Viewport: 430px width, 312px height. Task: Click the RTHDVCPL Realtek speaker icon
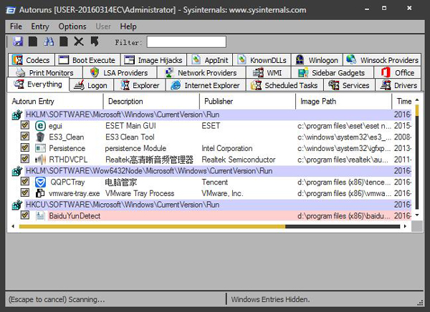(40, 160)
